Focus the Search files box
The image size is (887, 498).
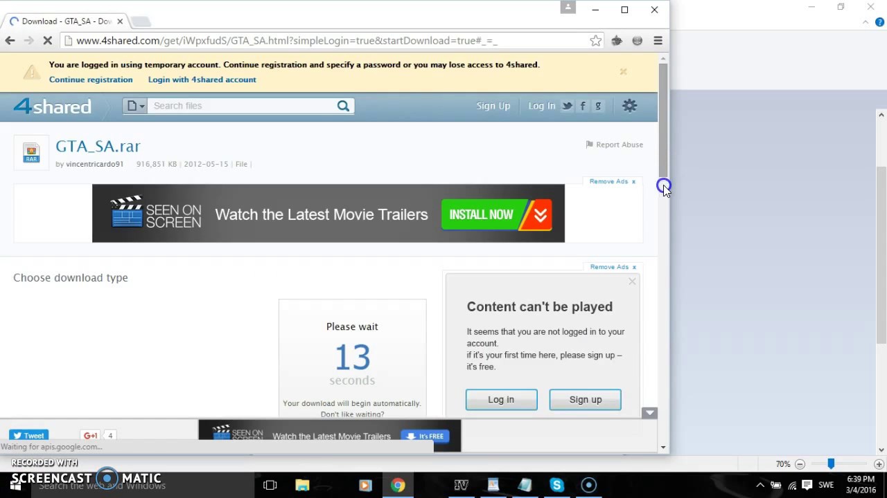click(243, 106)
